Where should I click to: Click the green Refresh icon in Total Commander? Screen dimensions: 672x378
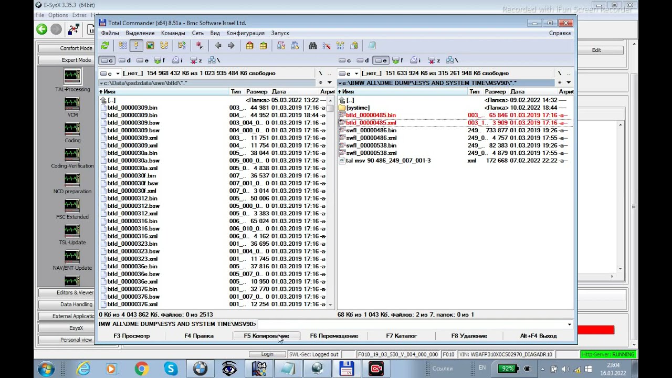click(105, 46)
